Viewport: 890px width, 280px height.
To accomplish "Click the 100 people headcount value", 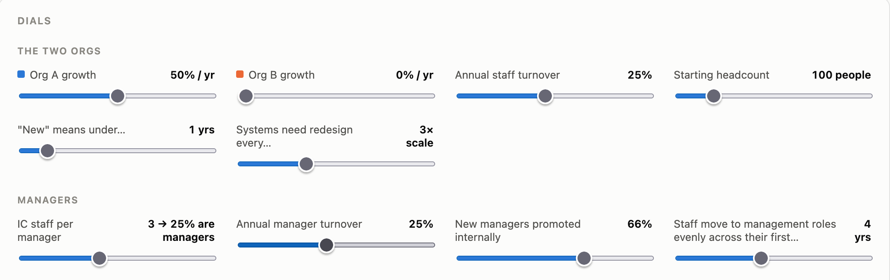I will [841, 75].
